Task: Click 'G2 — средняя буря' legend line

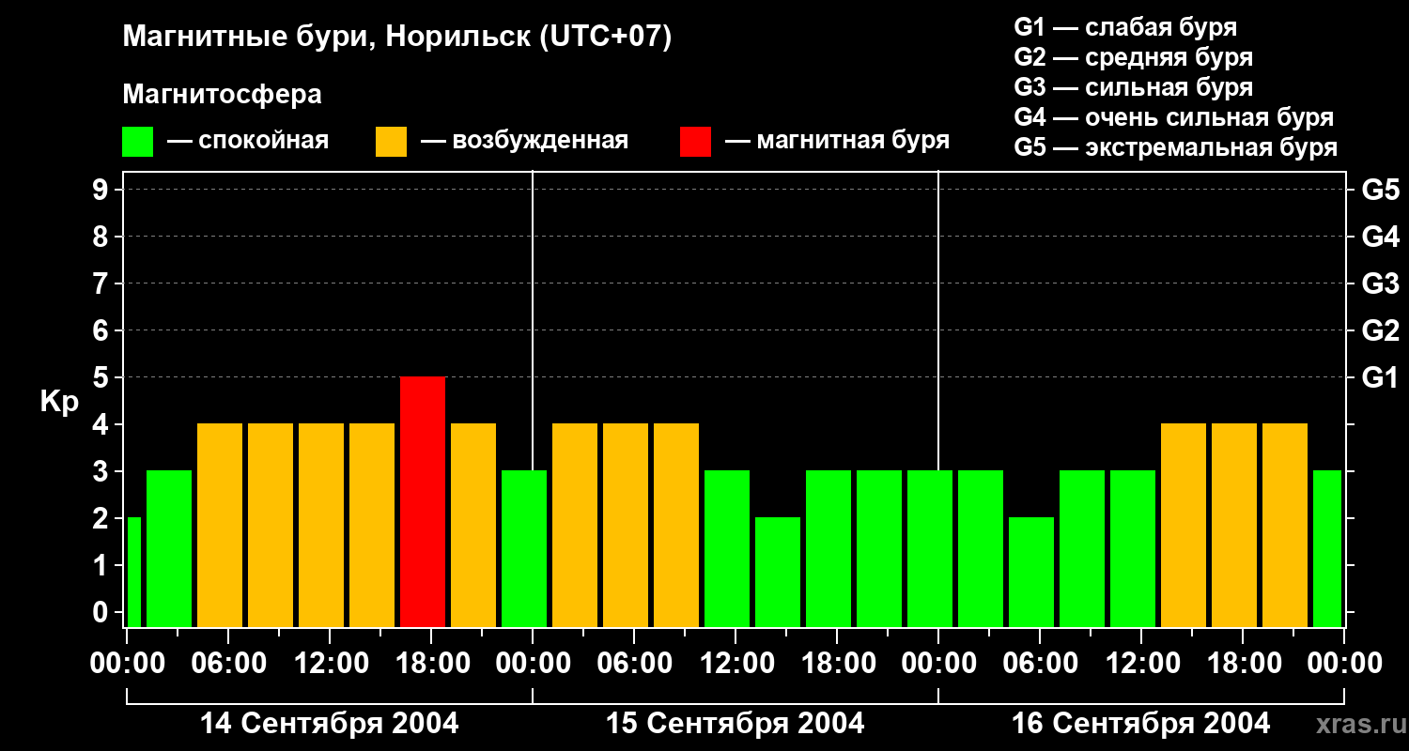Action: coord(1133,57)
